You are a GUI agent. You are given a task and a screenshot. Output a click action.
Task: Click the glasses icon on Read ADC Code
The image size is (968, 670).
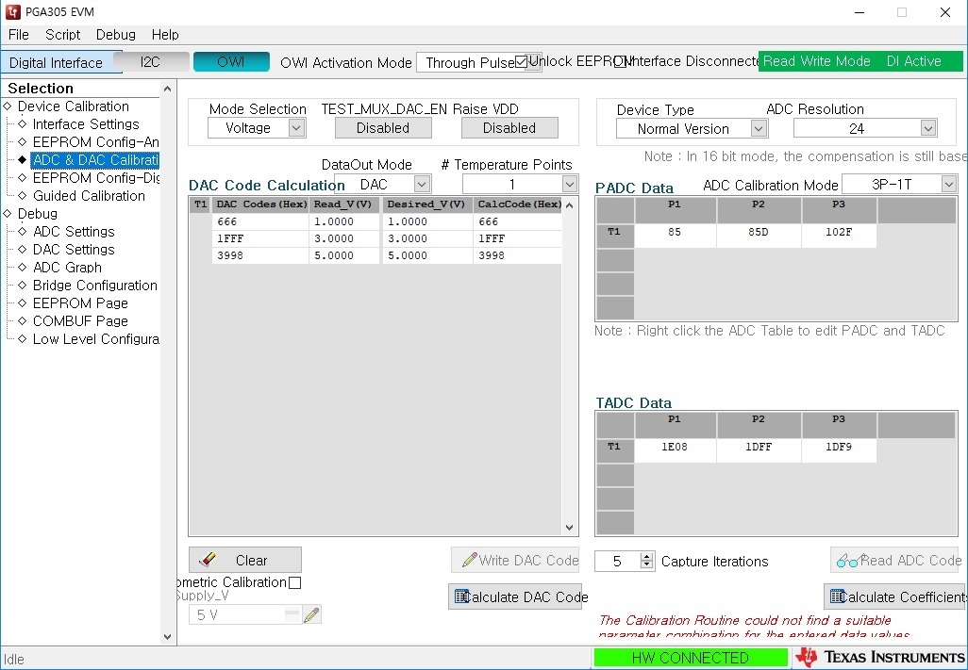pyautogui.click(x=849, y=561)
